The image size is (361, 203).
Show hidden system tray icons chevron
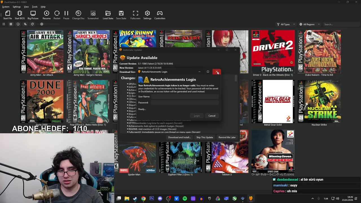click(x=312, y=198)
